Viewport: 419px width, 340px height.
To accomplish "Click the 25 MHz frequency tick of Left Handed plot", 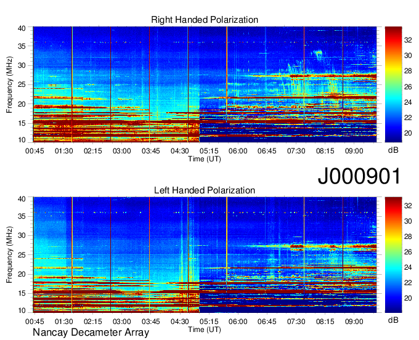I will 22,255.
